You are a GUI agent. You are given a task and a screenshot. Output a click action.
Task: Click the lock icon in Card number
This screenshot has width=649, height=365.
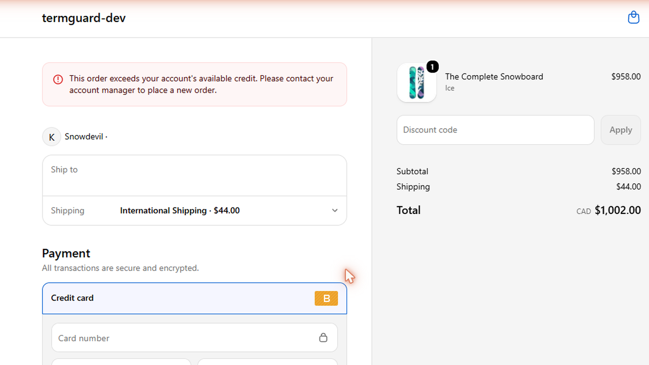pos(323,337)
